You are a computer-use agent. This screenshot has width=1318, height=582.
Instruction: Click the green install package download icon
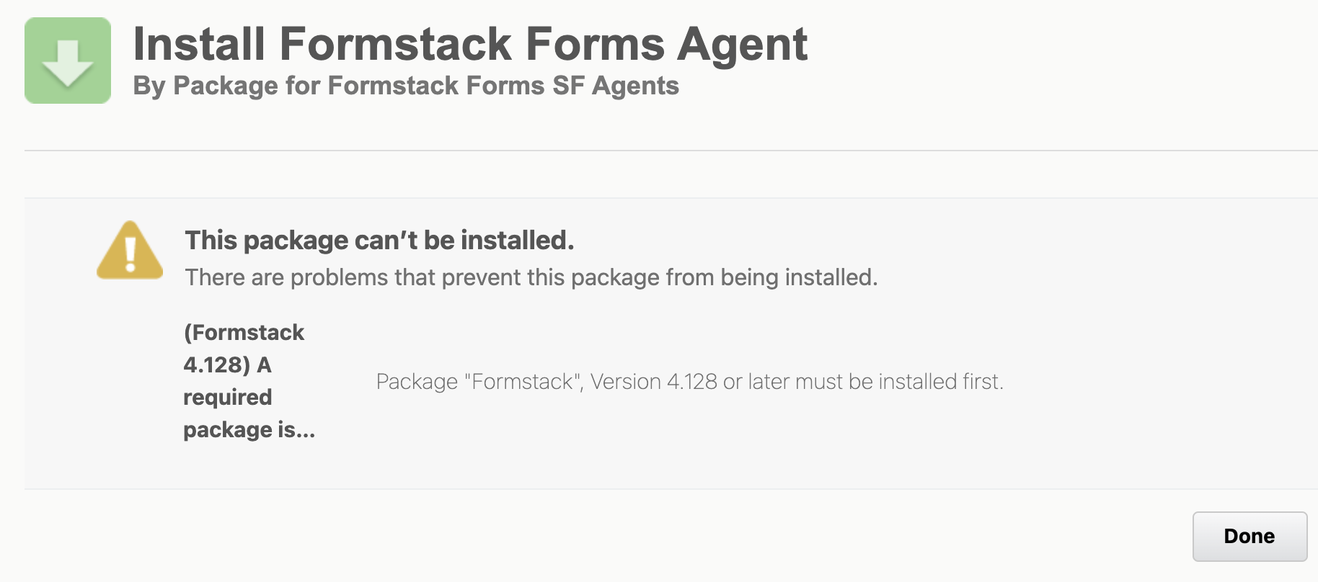68,61
